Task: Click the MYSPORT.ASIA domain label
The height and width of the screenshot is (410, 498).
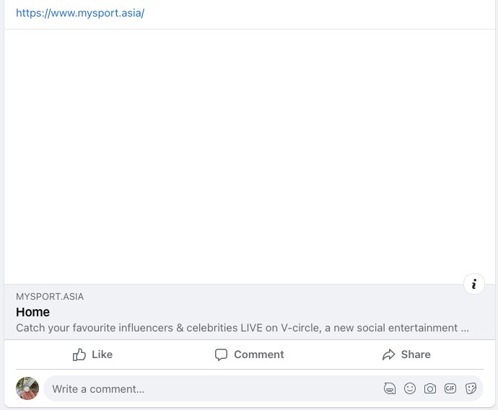Action: click(50, 296)
